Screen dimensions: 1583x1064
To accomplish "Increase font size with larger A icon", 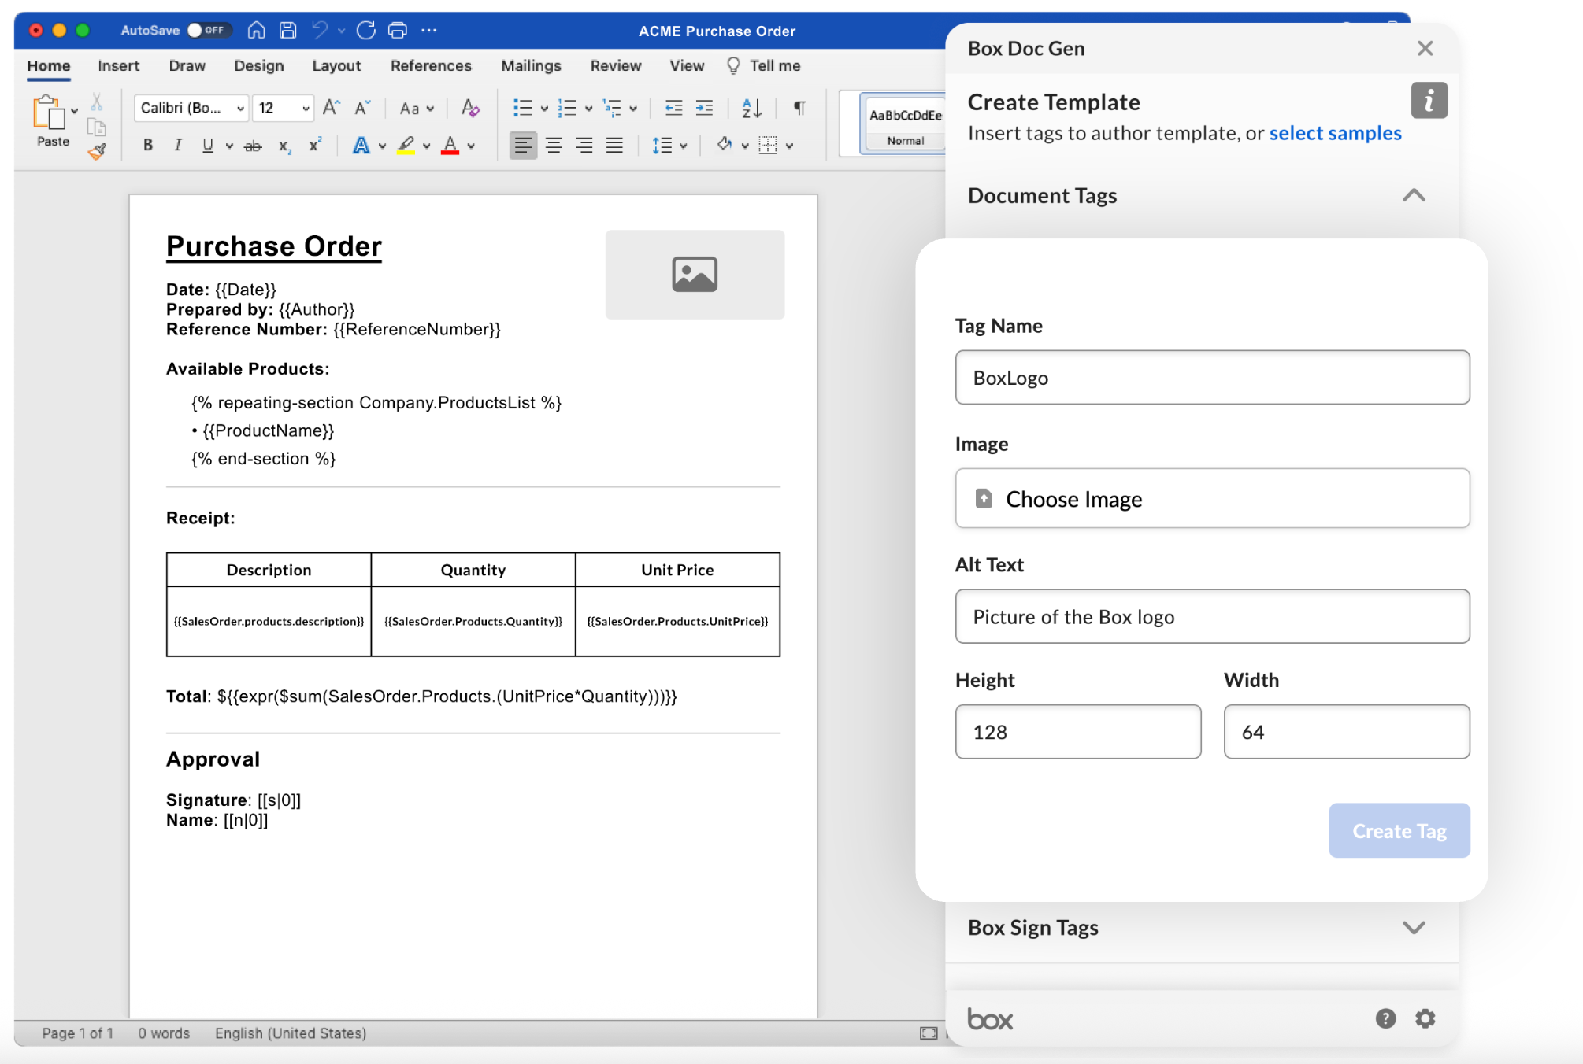I will [332, 108].
